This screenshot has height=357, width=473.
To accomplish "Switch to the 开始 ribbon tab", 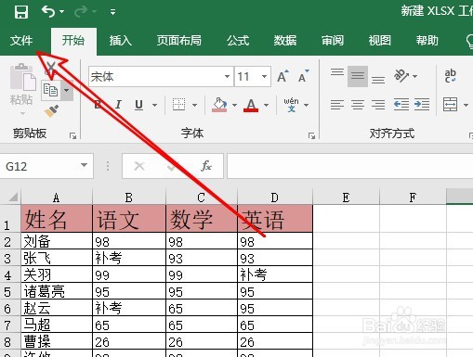I will coord(73,41).
